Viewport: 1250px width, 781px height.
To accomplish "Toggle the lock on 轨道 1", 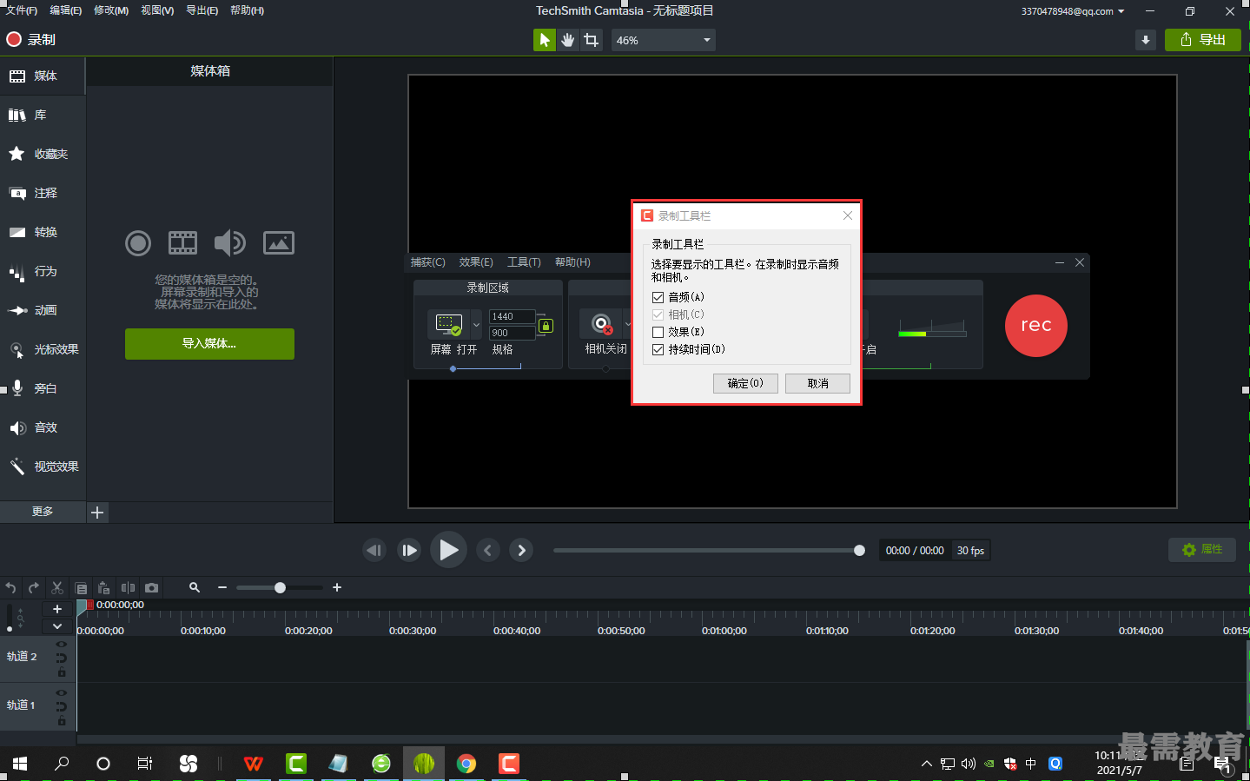I will pyautogui.click(x=62, y=721).
